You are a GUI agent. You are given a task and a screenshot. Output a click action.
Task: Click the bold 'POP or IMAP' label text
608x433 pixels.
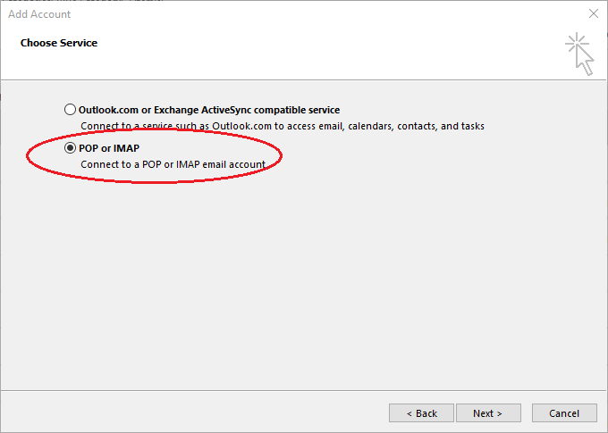click(x=109, y=148)
